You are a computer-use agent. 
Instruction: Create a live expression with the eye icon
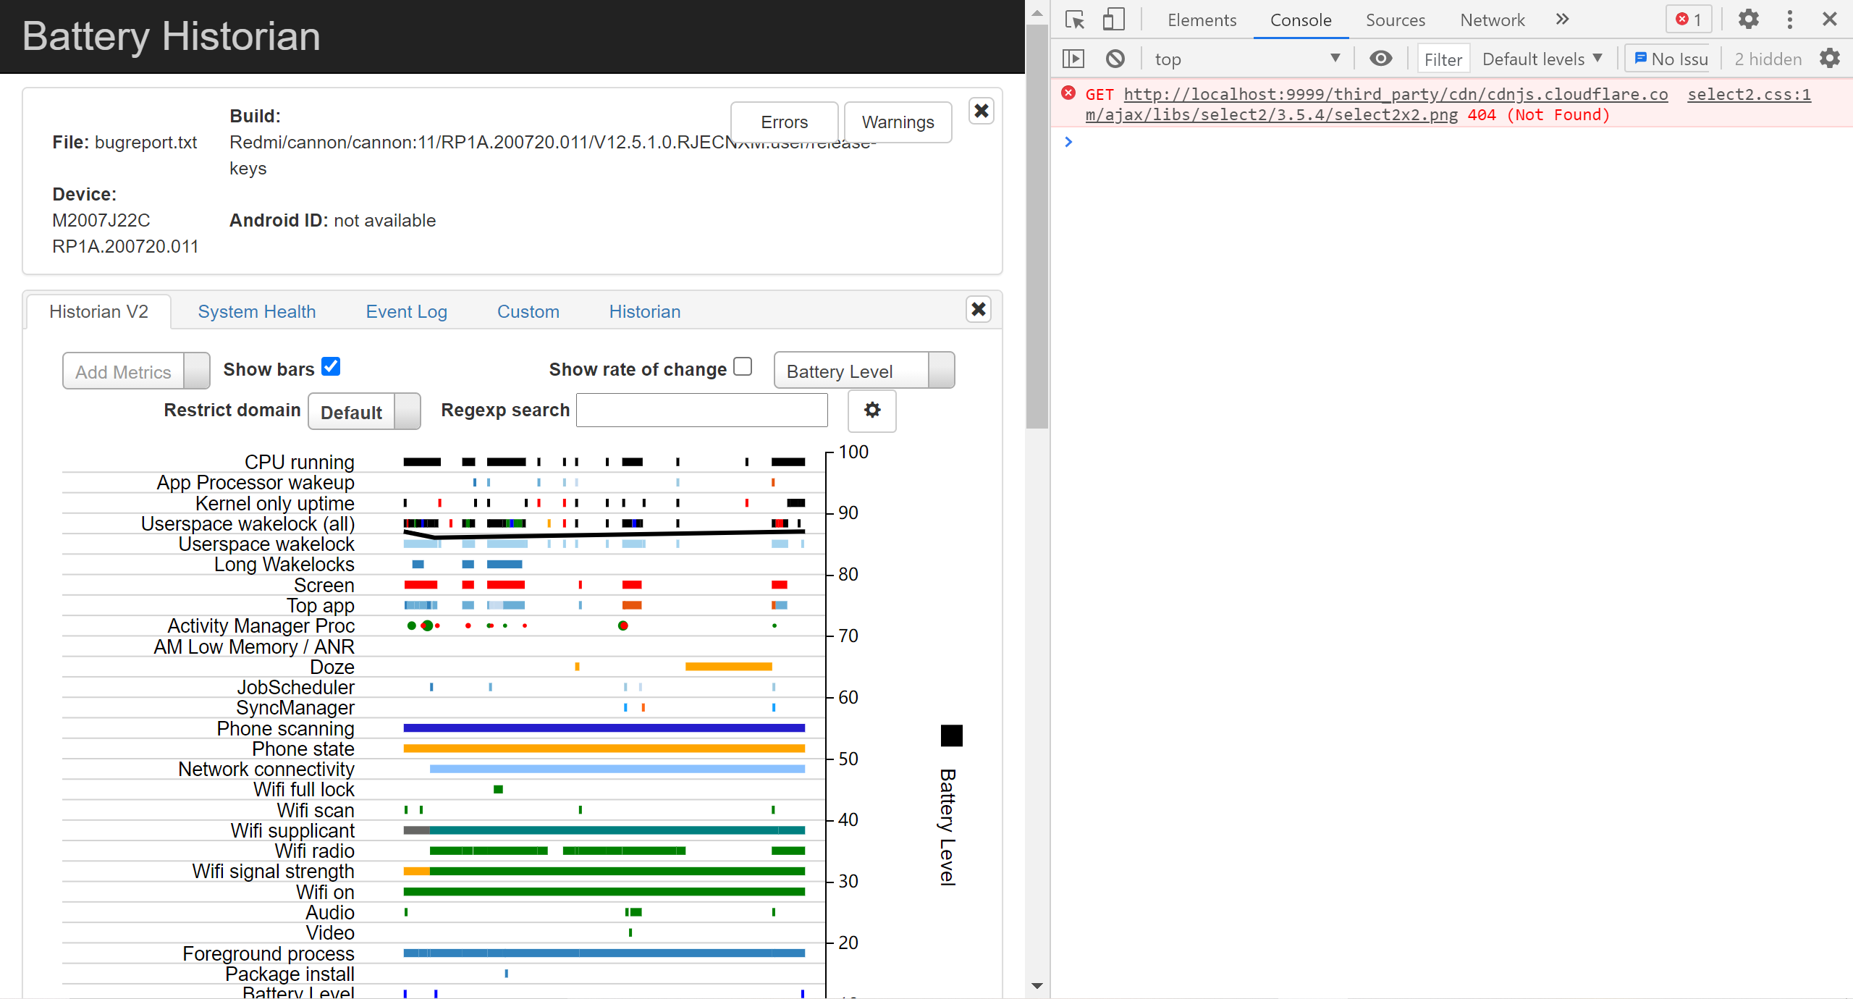[1380, 59]
